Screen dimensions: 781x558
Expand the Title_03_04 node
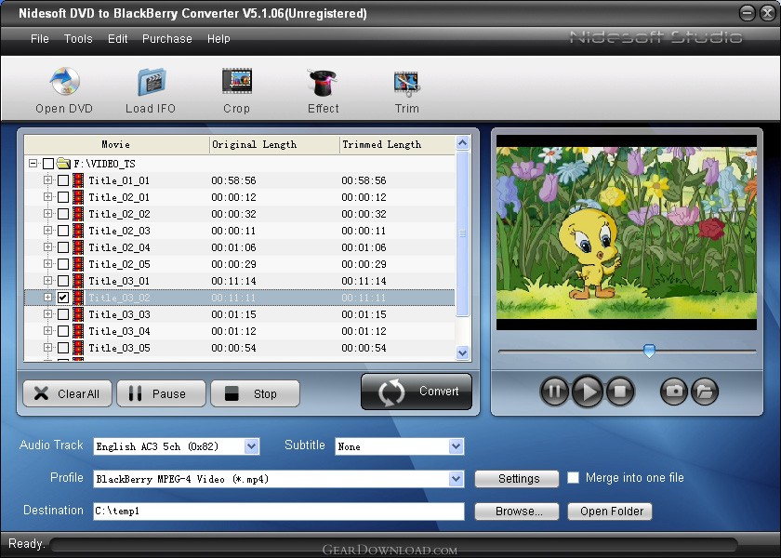click(x=47, y=330)
